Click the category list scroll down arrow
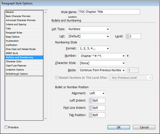The width and height of the screenshot is (160, 134). tap(46, 119)
